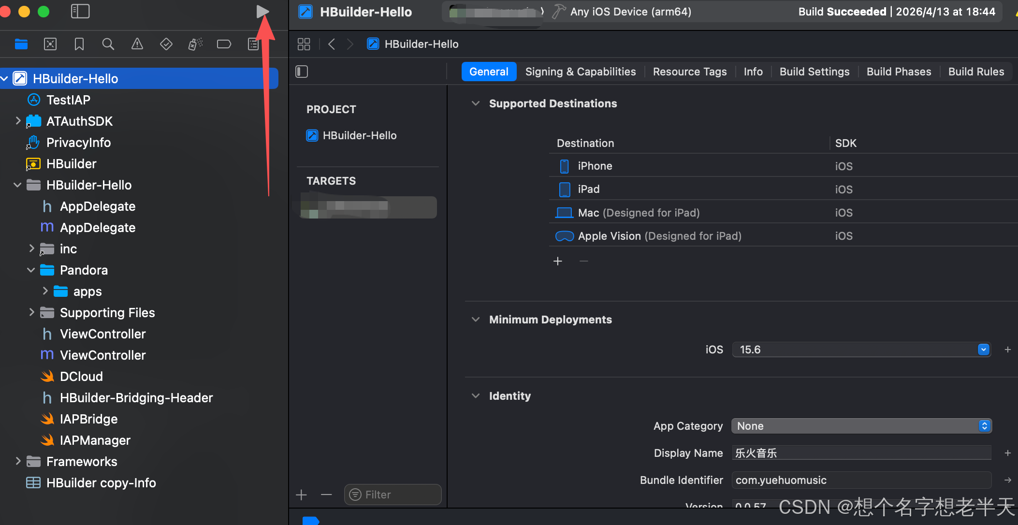Go back with the left chevron

[332, 44]
